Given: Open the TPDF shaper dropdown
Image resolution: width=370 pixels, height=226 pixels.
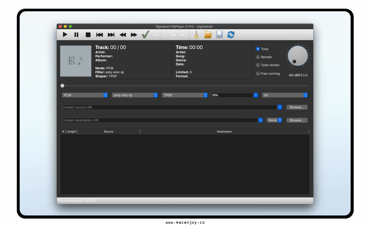Looking at the screenshot, I should (185, 95).
